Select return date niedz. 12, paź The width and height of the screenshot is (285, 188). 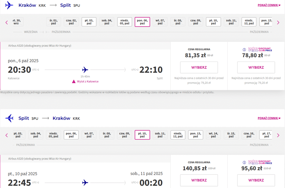(x=178, y=135)
